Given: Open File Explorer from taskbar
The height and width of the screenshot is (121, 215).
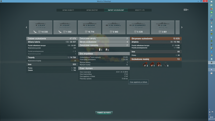Looking at the screenshot, I should pyautogui.click(x=212, y=5).
